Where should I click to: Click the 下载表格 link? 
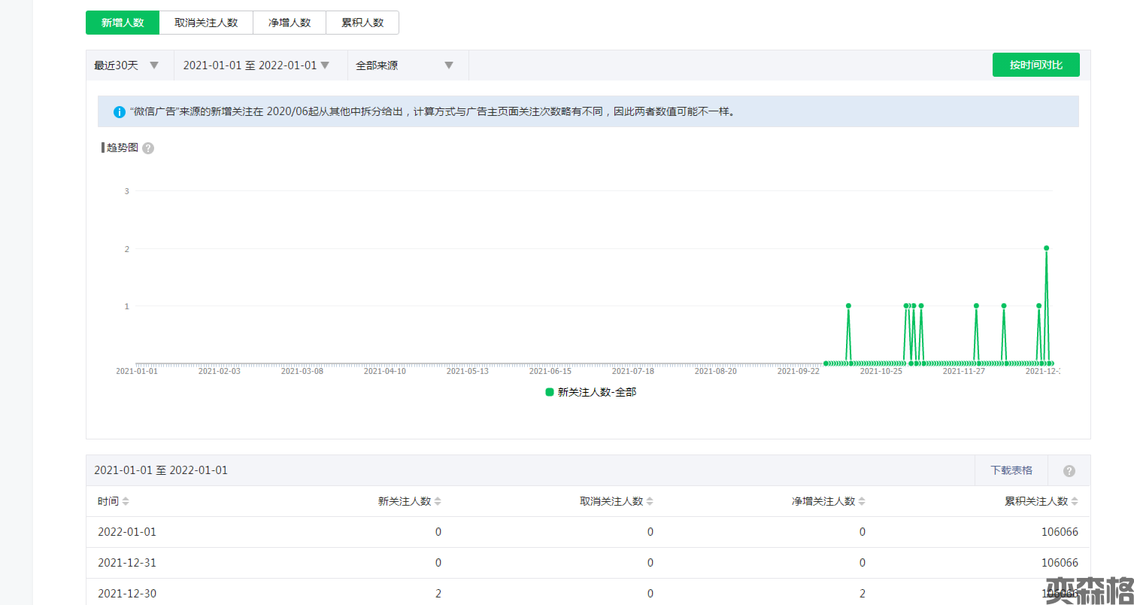1011,470
